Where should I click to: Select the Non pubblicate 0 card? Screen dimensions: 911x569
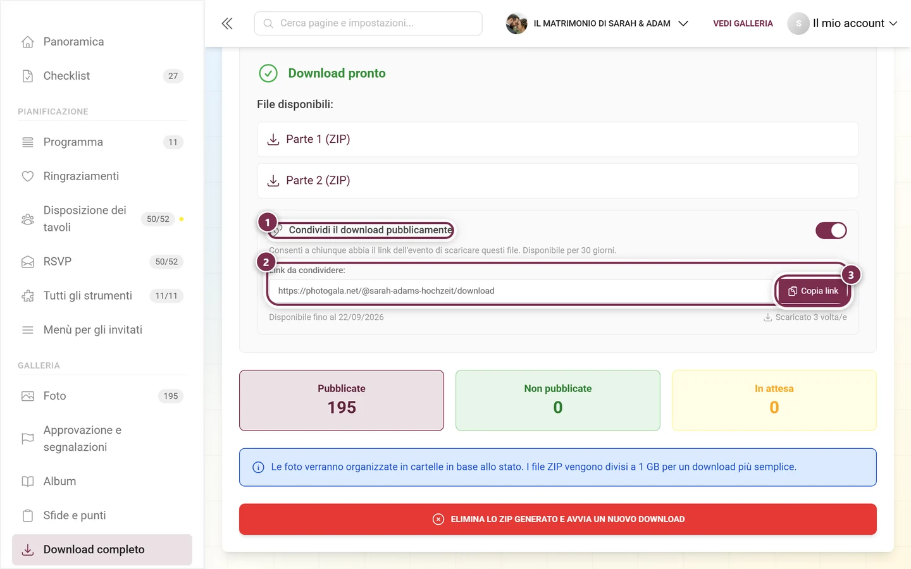click(x=557, y=400)
